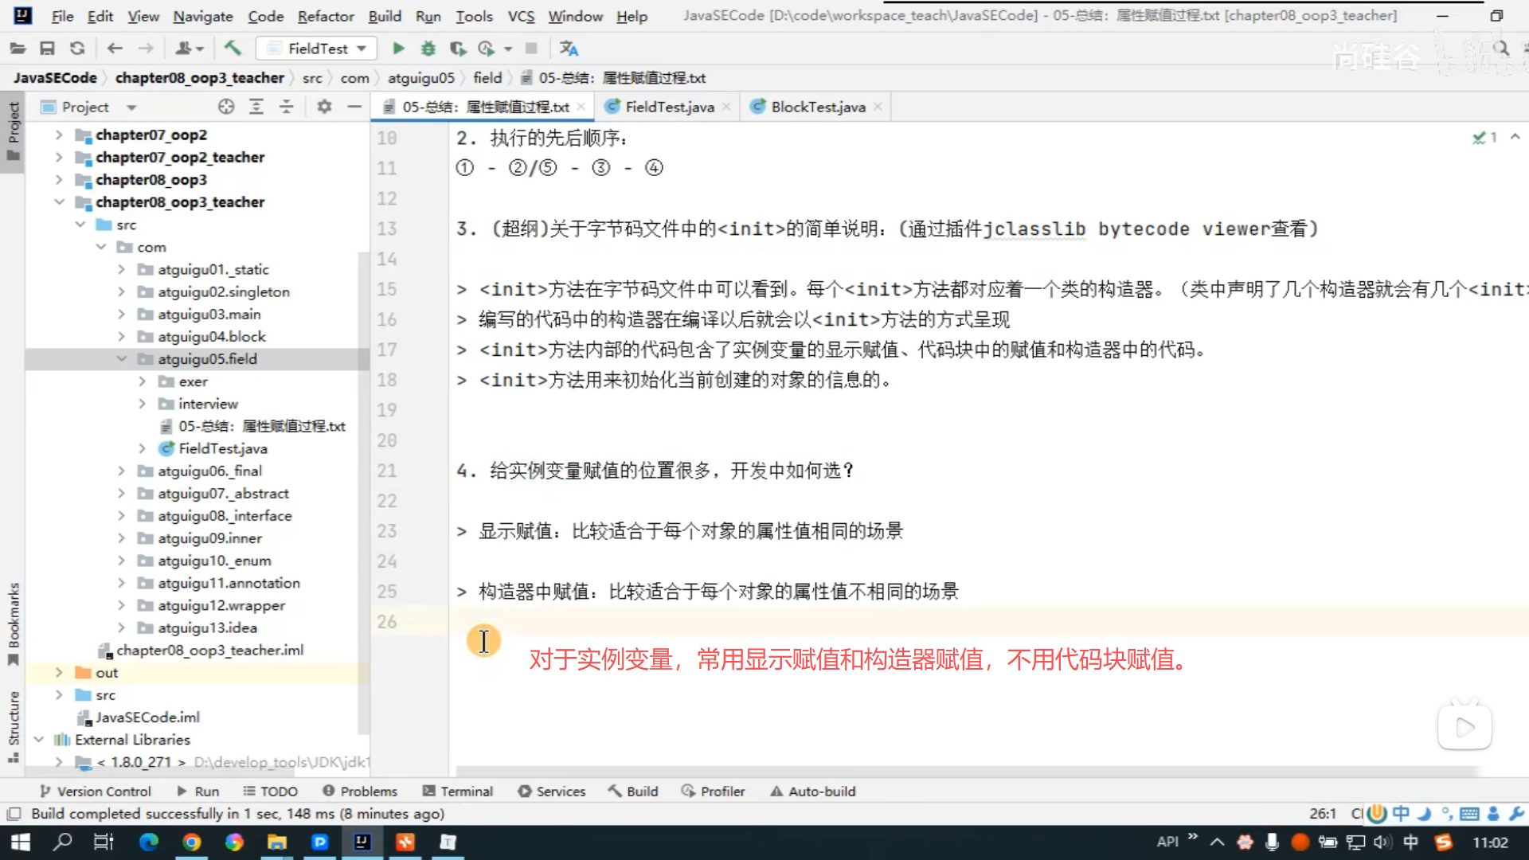Viewport: 1529px width, 860px height.
Task: Open the Refactor menu
Action: coord(325,16)
